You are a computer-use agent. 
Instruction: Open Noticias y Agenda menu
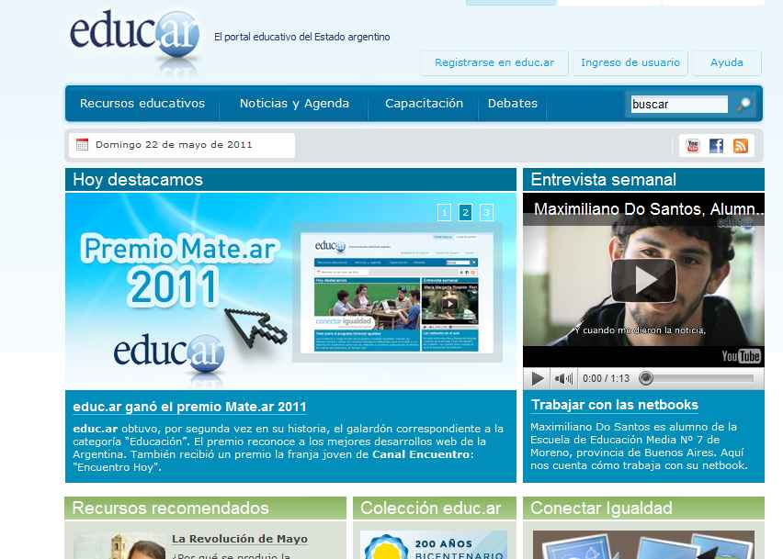(x=294, y=103)
